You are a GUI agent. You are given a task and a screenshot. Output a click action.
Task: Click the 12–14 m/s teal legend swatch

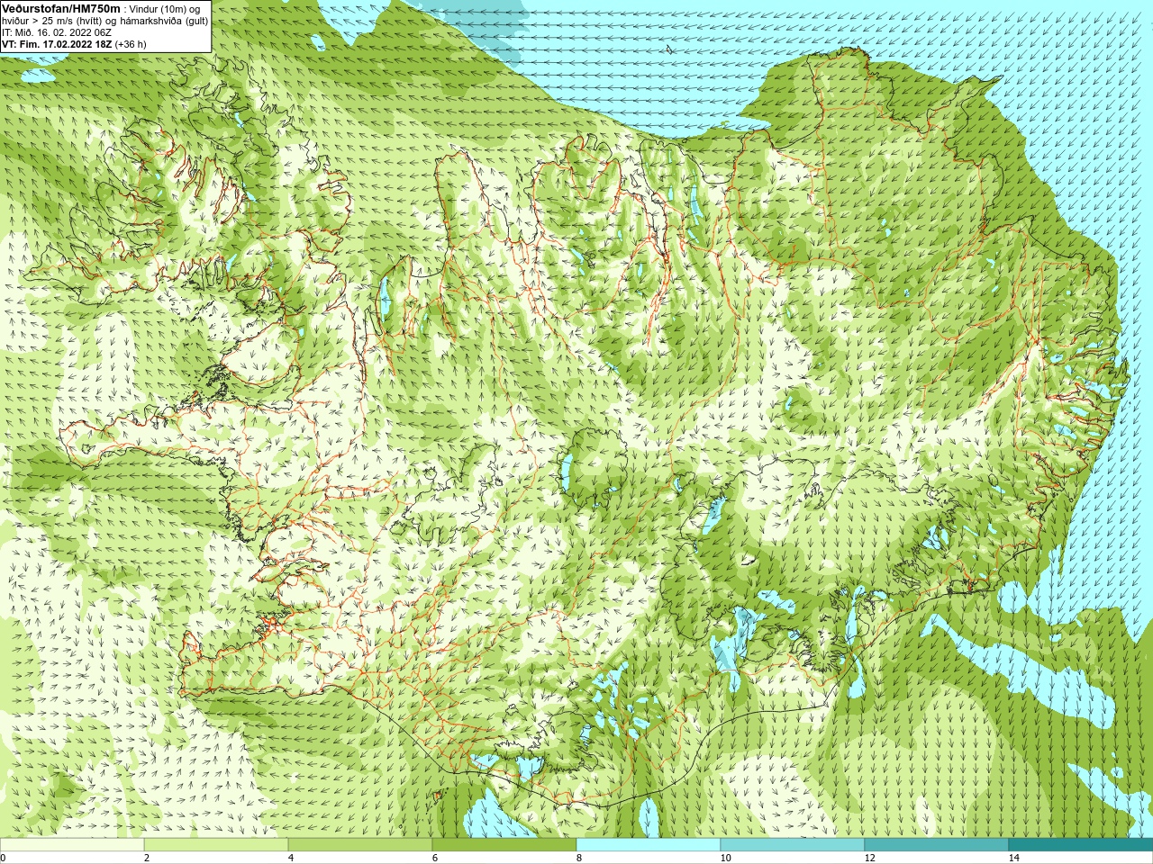click(x=937, y=845)
